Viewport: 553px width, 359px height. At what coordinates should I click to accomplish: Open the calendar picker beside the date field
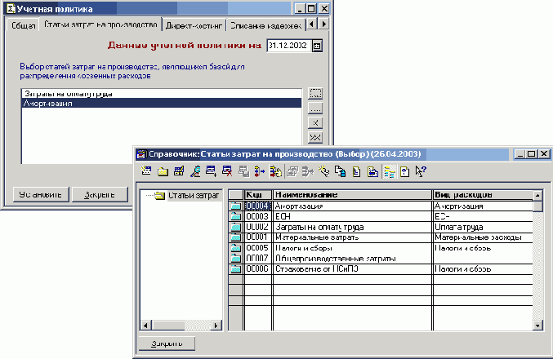click(317, 46)
